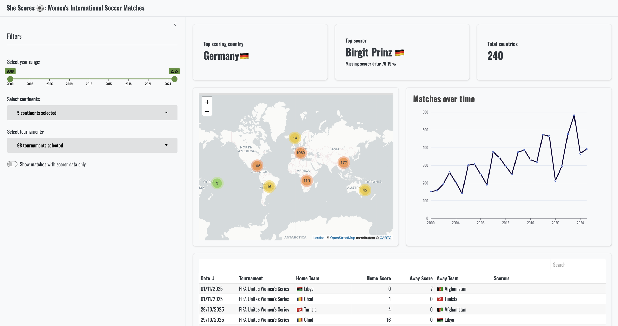
Task: Collapse the Filters sidebar with chevron
Action: click(x=175, y=24)
